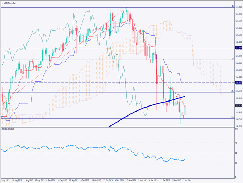Click the 144.365 dashed line price tag
Screen dimensions: 243x183
238,83
